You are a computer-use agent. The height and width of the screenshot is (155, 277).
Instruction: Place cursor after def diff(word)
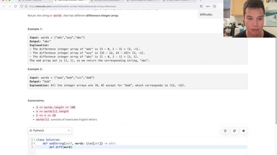72,147
